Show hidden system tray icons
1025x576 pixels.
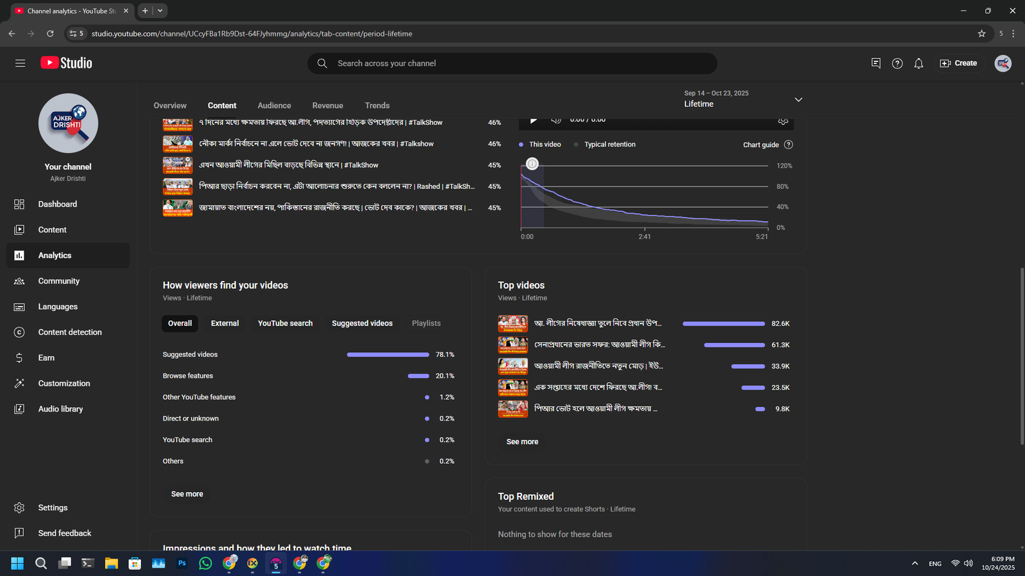915,563
